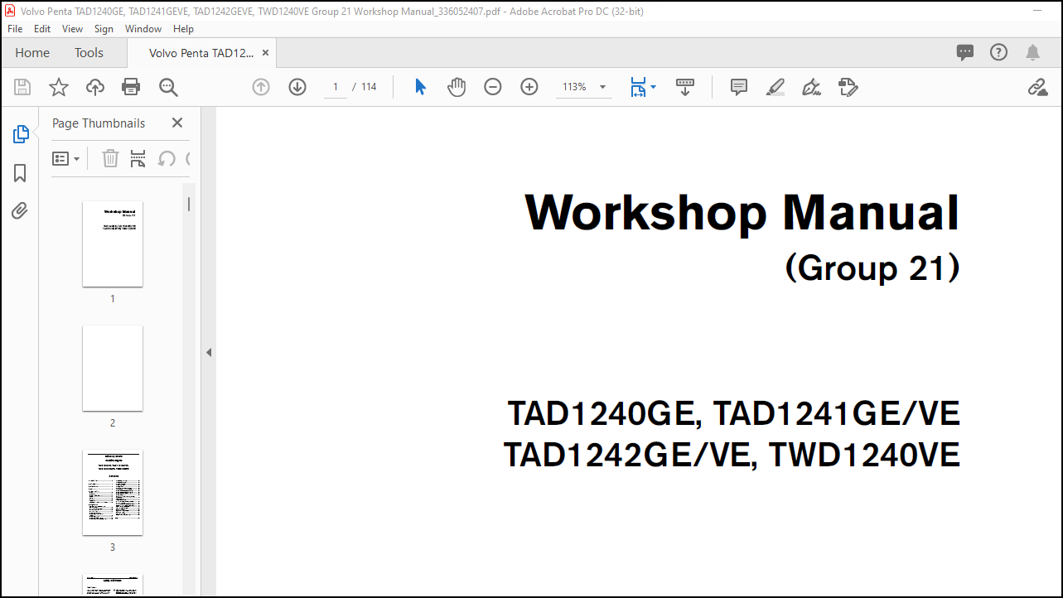Open notifications bell icon
Viewport: 1063px width, 598px height.
click(1032, 53)
